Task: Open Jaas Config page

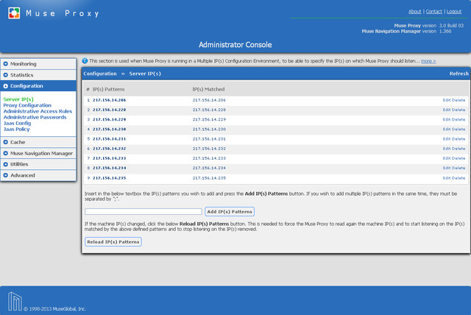Action: tap(17, 123)
